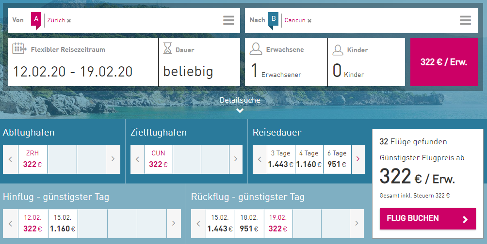487x244 pixels.
Task: Select the 6 Tage duration for 951 €
Action: pos(336,159)
